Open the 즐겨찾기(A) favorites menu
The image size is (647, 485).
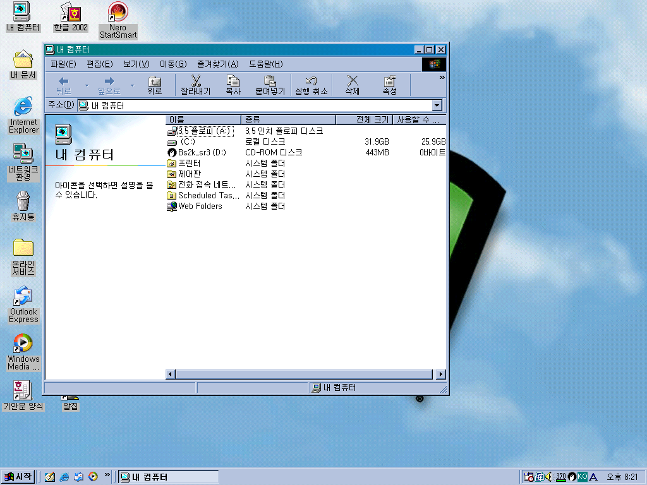click(x=217, y=64)
